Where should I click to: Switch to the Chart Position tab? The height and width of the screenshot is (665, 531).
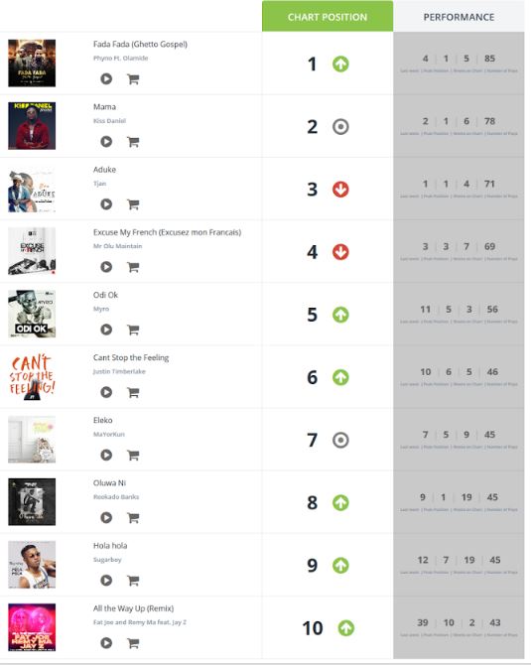[328, 17]
